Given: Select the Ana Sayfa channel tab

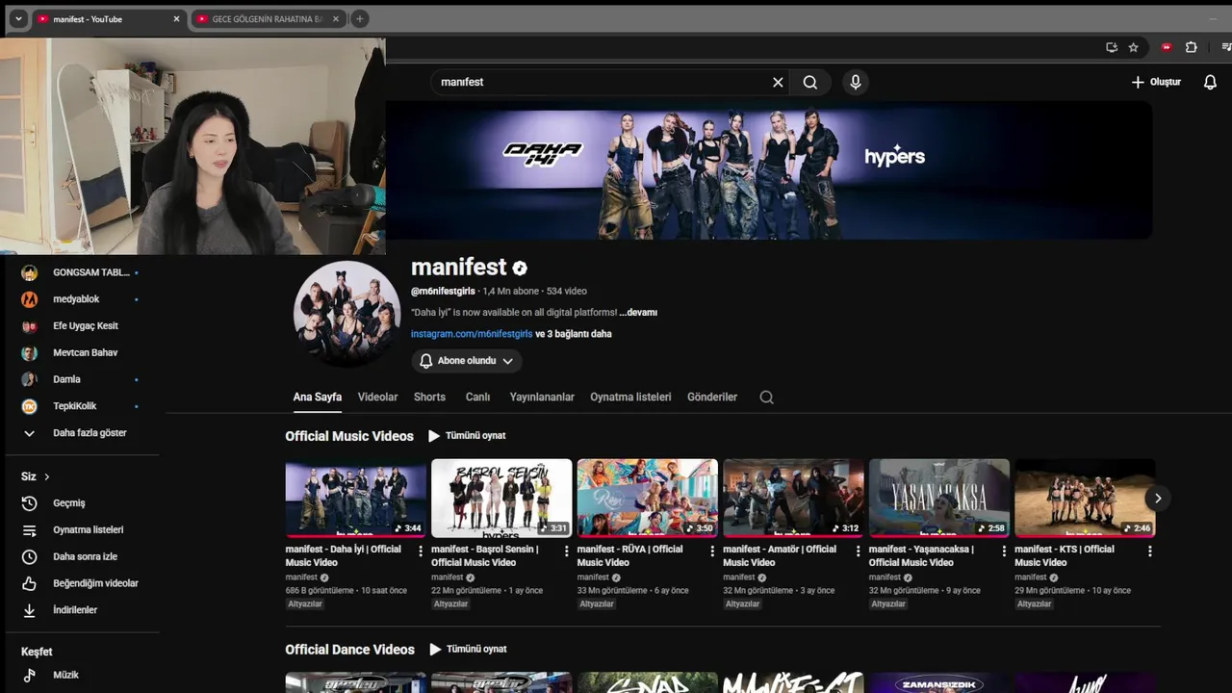Looking at the screenshot, I should (x=318, y=397).
